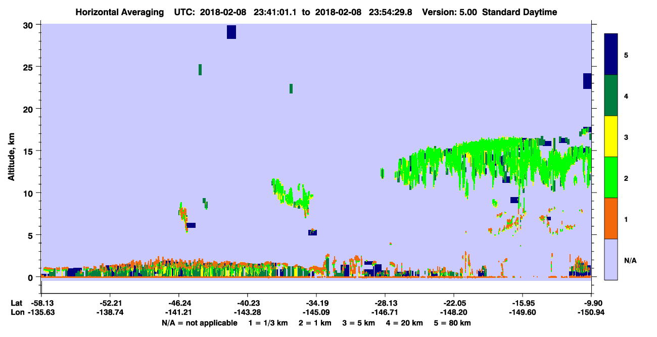The height and width of the screenshot is (337, 657).
Task: Click the start time '23:41:01.1' in title
Action: 275,12
